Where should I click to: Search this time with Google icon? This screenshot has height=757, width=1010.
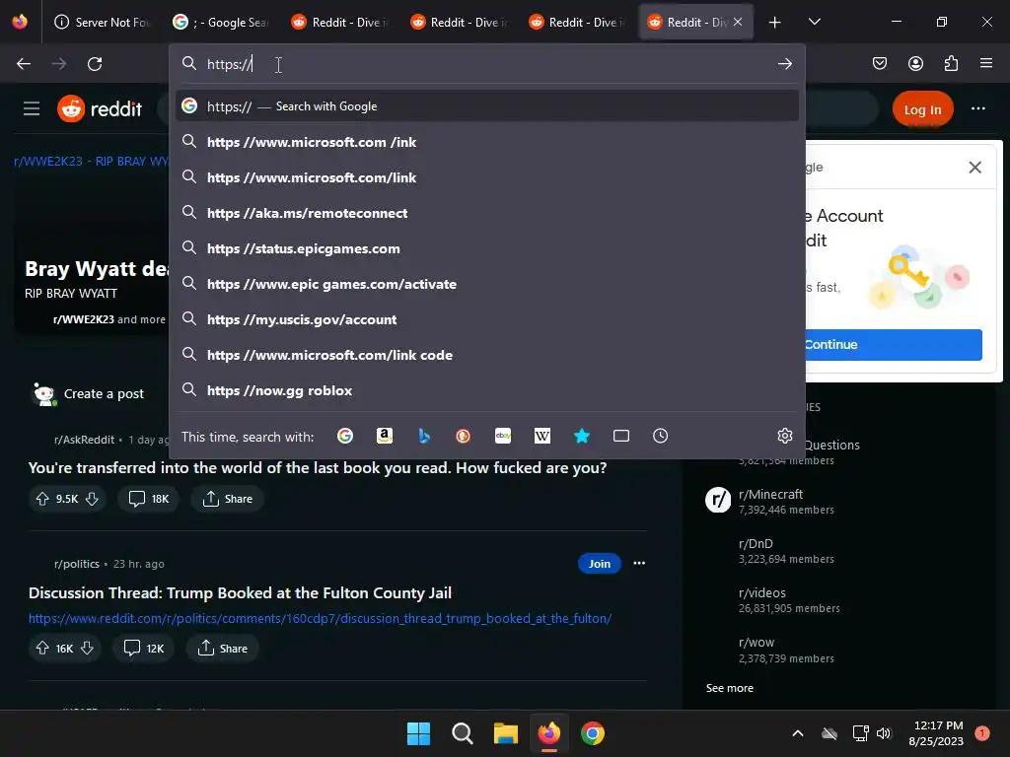[x=345, y=436]
